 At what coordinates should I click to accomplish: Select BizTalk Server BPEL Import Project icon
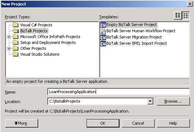click(x=103, y=43)
